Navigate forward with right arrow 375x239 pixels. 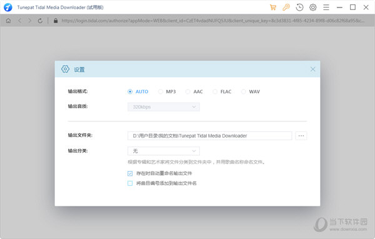point(29,21)
